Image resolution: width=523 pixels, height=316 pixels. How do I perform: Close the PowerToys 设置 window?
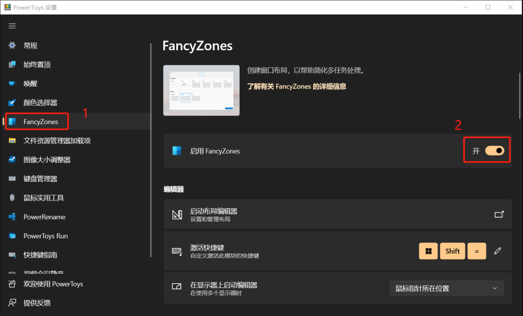pyautogui.click(x=510, y=7)
